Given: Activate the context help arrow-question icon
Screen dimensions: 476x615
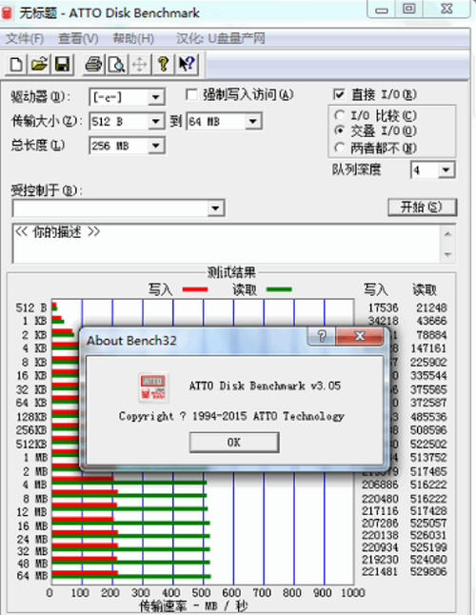Looking at the screenshot, I should click(x=187, y=64).
